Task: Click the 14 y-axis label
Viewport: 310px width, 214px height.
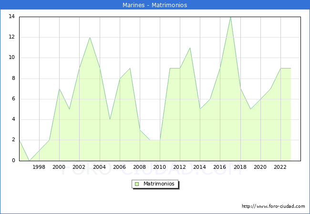Action: click(11, 17)
